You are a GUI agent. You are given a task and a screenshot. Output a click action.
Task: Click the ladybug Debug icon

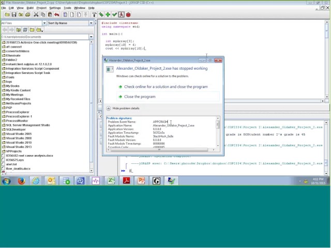tap(128, 14)
